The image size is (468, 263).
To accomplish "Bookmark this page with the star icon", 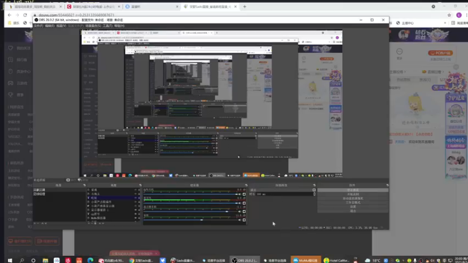I will pyautogui.click(x=449, y=15).
